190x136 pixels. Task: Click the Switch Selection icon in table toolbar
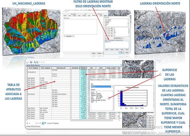pos(37,62)
